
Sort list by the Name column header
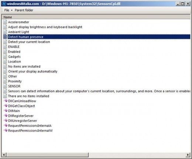96,17
